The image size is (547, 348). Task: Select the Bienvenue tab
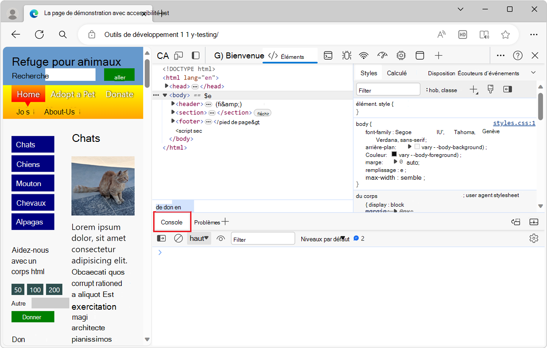pyautogui.click(x=239, y=56)
